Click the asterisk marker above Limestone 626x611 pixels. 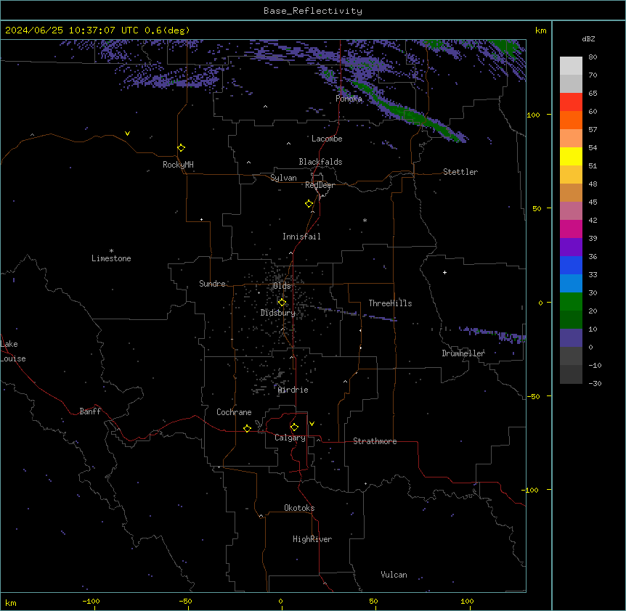[111, 251]
